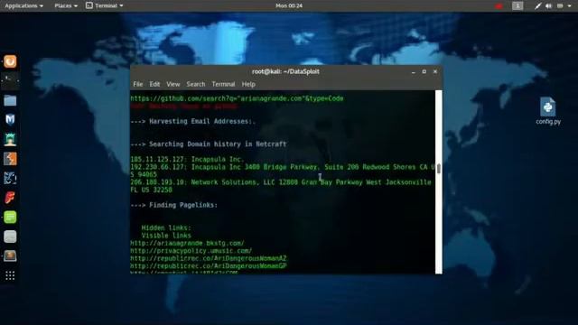The image size is (578, 325).
Task: Click the Visible links text
Action: point(166,236)
